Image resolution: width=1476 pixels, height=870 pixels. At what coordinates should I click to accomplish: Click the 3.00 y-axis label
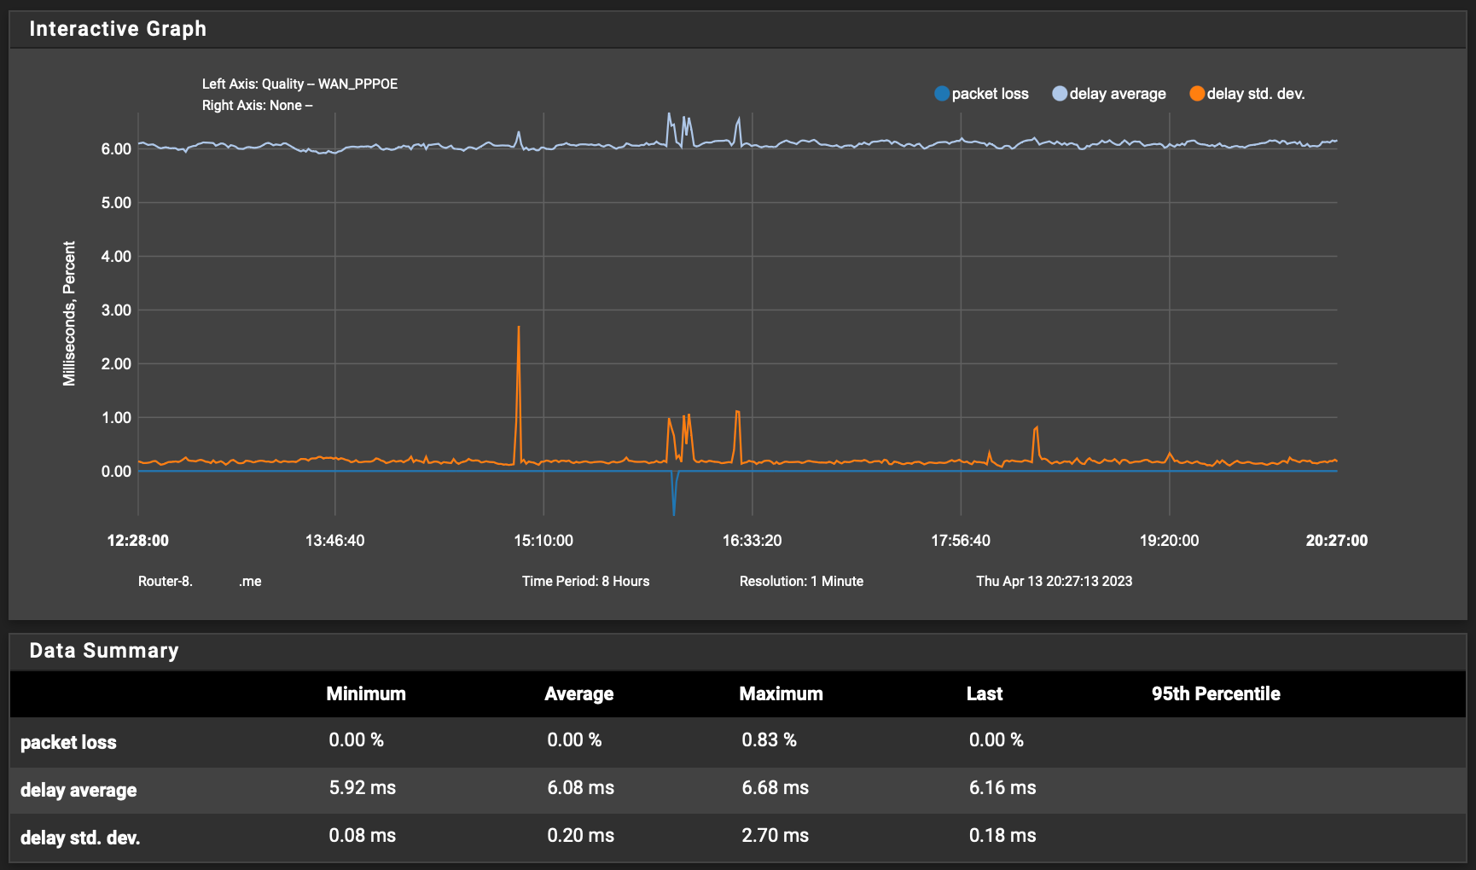pos(116,310)
